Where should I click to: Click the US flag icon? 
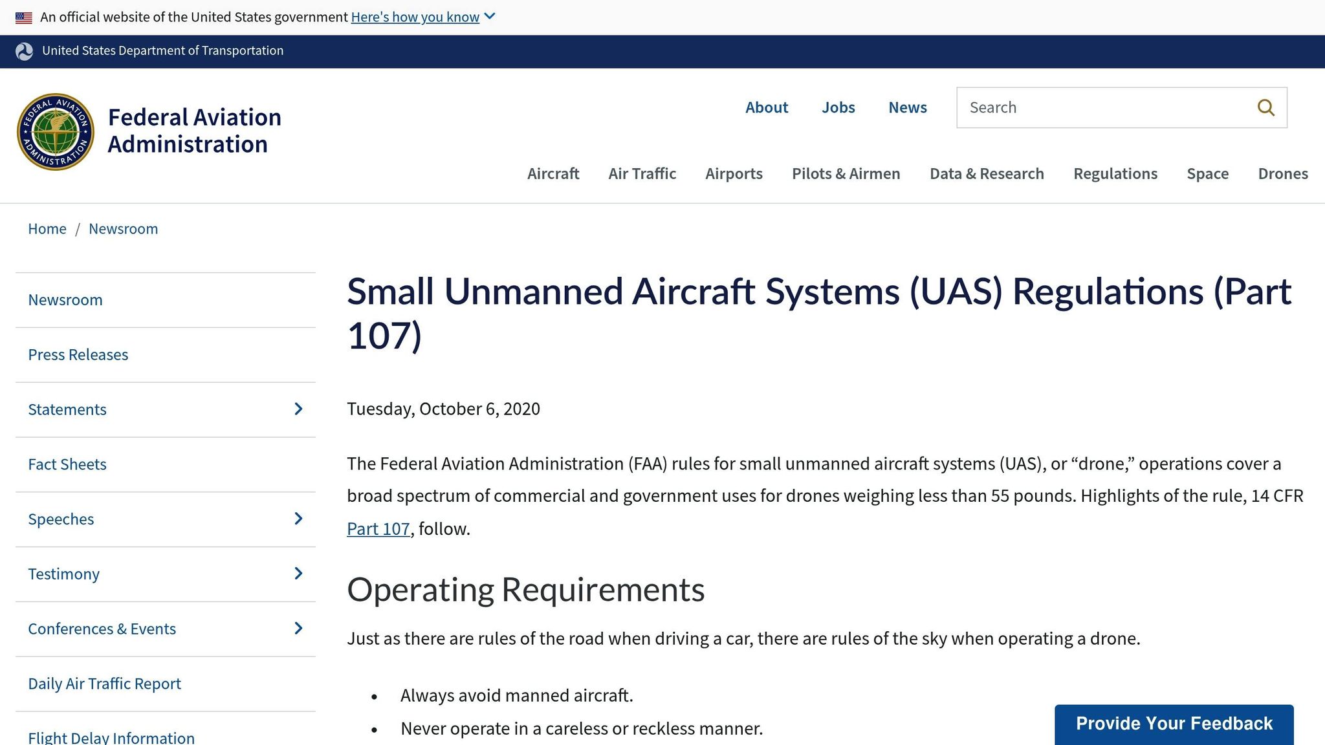pyautogui.click(x=24, y=17)
